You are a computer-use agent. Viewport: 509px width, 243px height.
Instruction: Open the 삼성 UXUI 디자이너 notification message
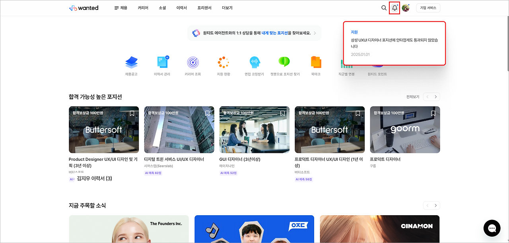tap(394, 43)
